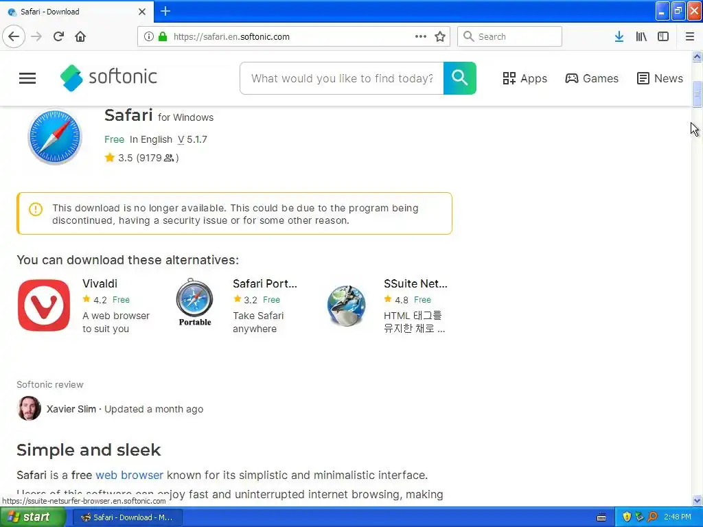Open the page actions three-dot menu

point(421,37)
